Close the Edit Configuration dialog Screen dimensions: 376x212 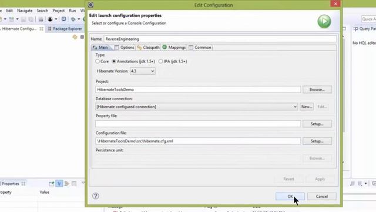335,4
